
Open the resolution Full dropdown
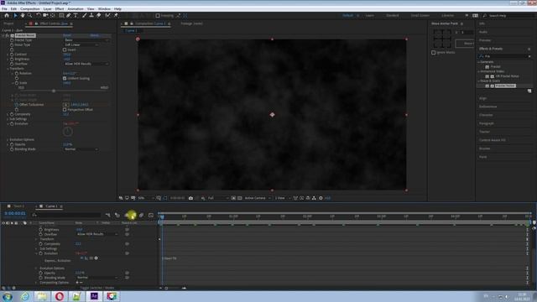pyautogui.click(x=218, y=198)
